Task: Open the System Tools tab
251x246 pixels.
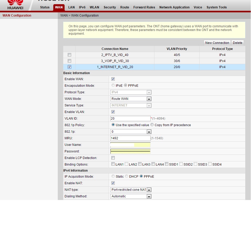Action: [216, 7]
